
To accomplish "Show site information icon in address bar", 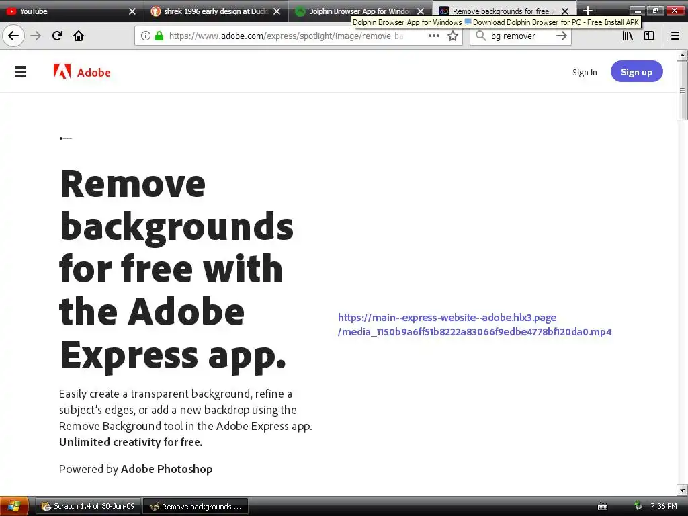I will 146,36.
